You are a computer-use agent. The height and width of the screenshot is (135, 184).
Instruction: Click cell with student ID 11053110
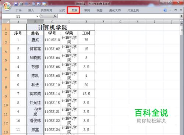52,85
